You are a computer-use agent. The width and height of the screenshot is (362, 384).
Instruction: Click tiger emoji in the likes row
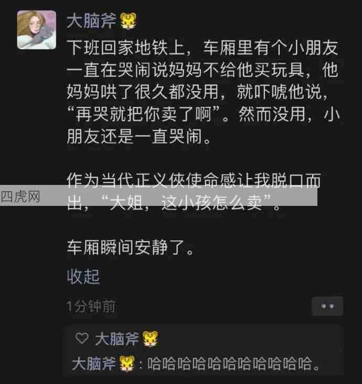coord(151,339)
